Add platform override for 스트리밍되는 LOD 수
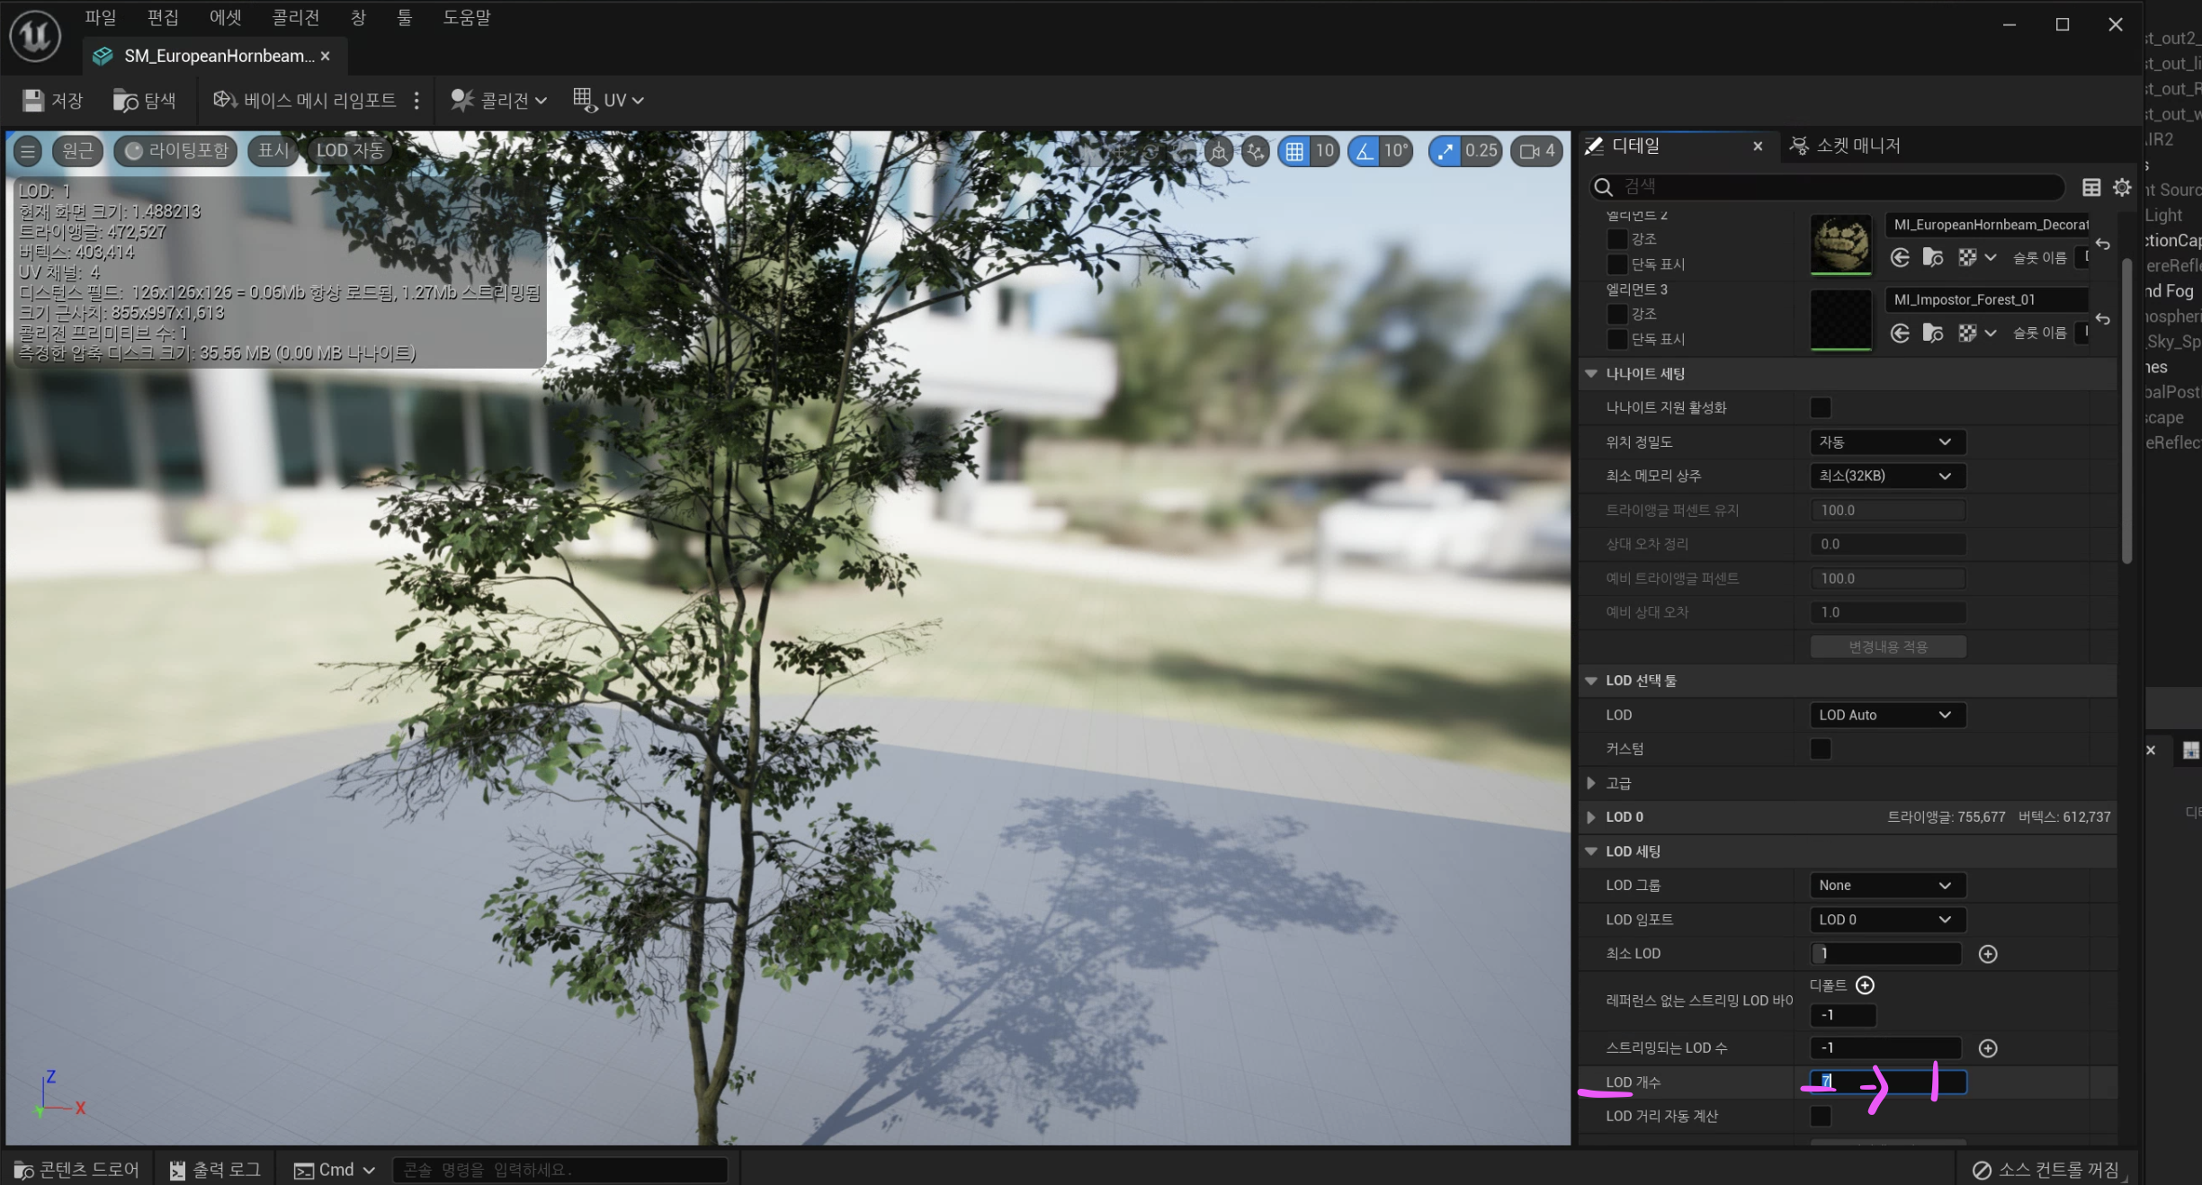This screenshot has width=2202, height=1185. click(x=1988, y=1048)
